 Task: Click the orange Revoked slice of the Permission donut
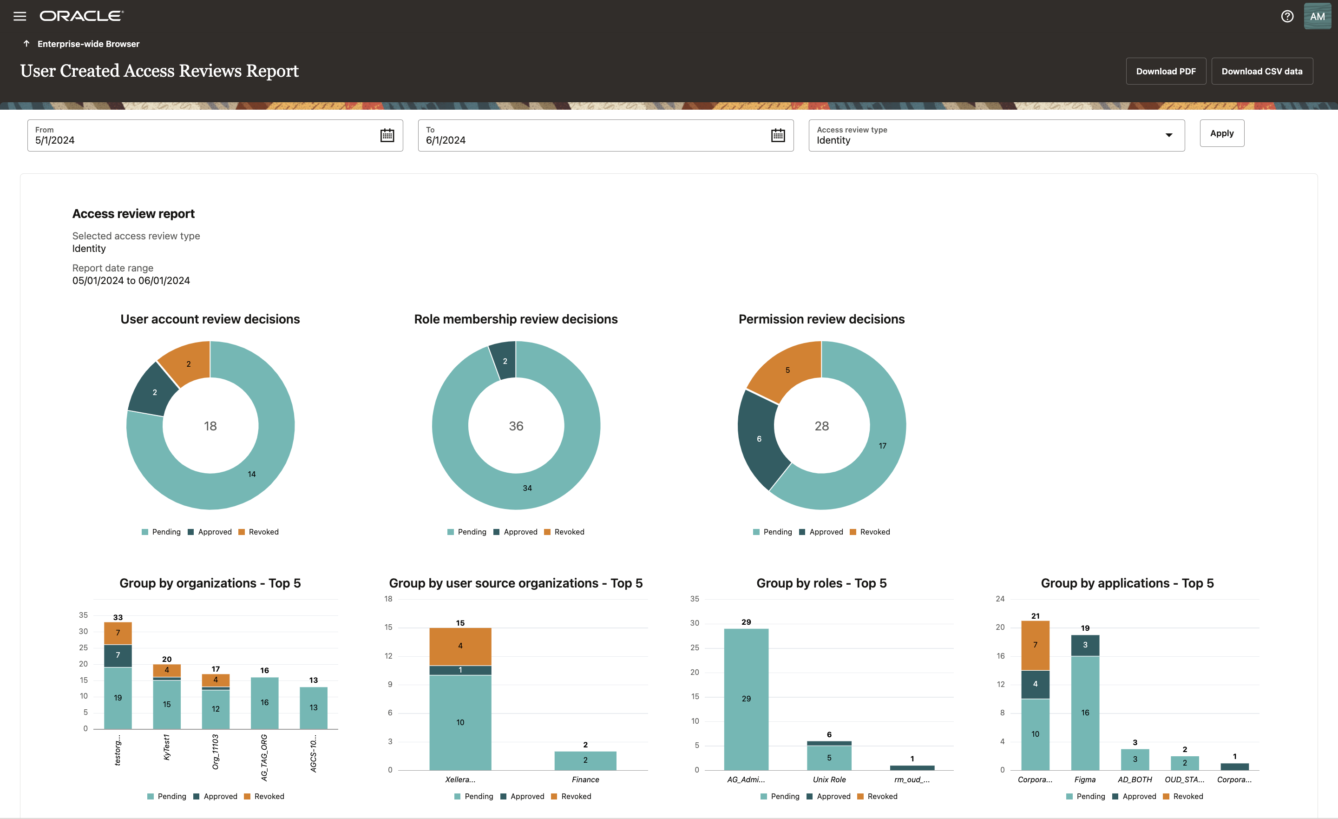tap(788, 370)
